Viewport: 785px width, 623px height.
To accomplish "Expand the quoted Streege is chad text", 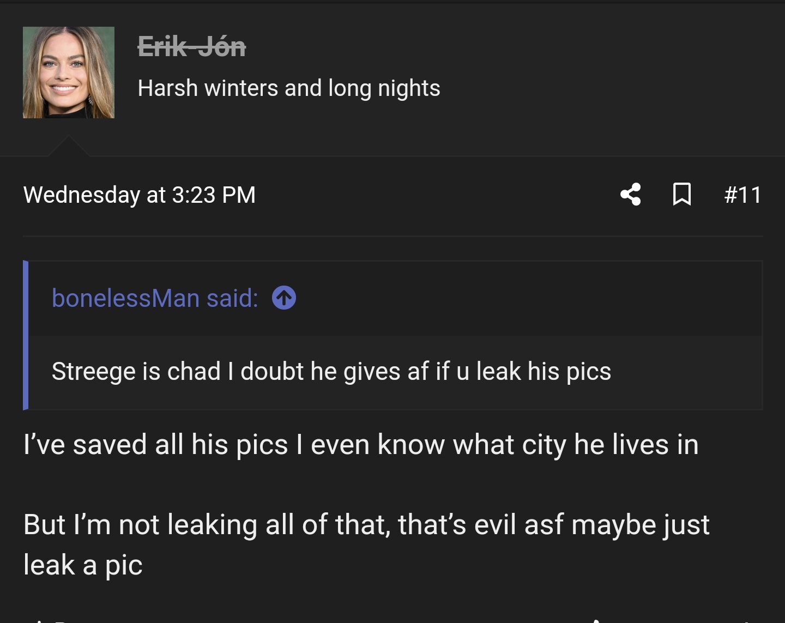I will pos(331,371).
